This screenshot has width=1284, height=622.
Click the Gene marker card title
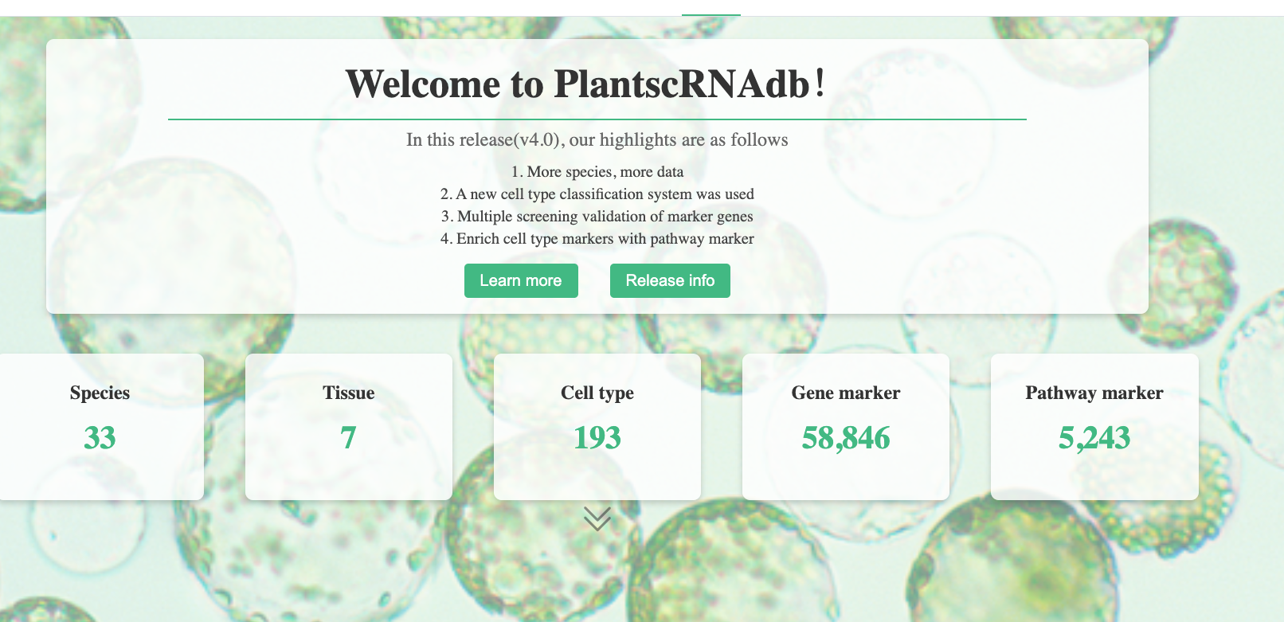(845, 393)
